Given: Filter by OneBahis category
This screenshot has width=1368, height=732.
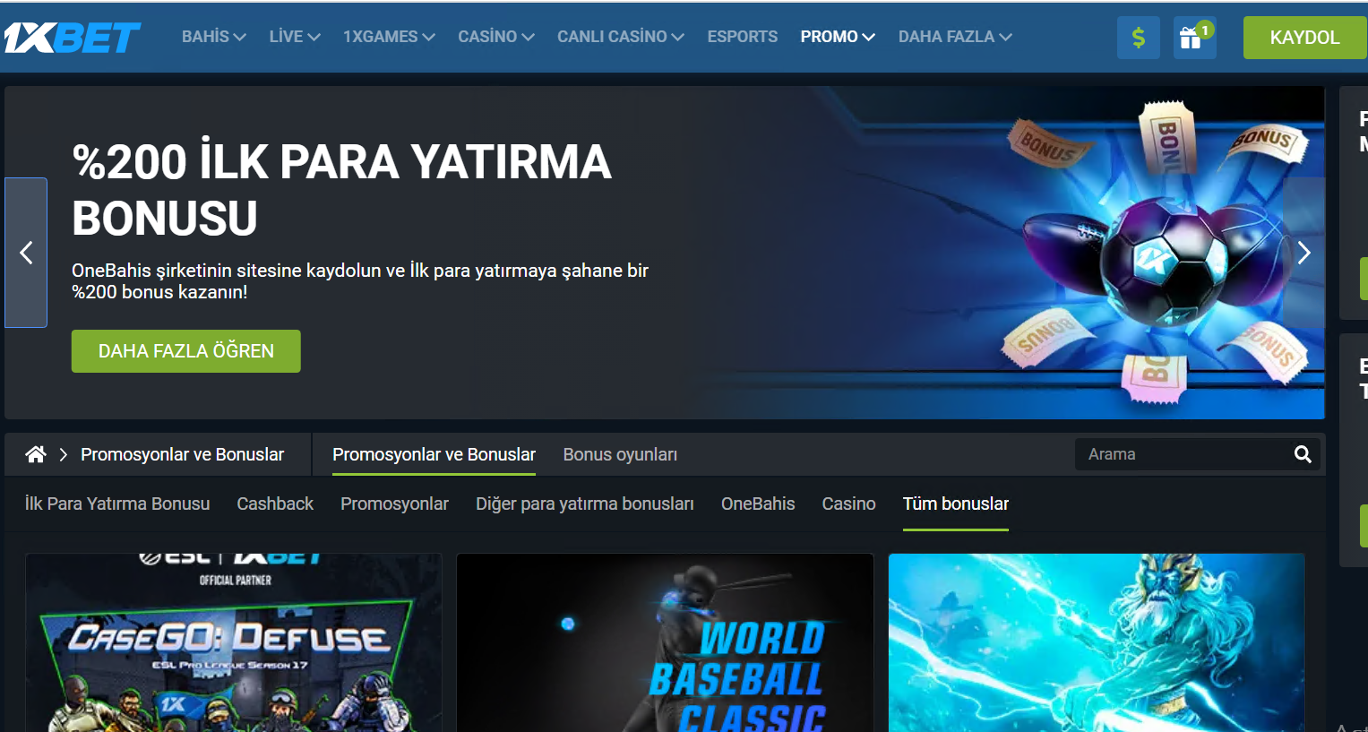Looking at the screenshot, I should click(x=758, y=504).
